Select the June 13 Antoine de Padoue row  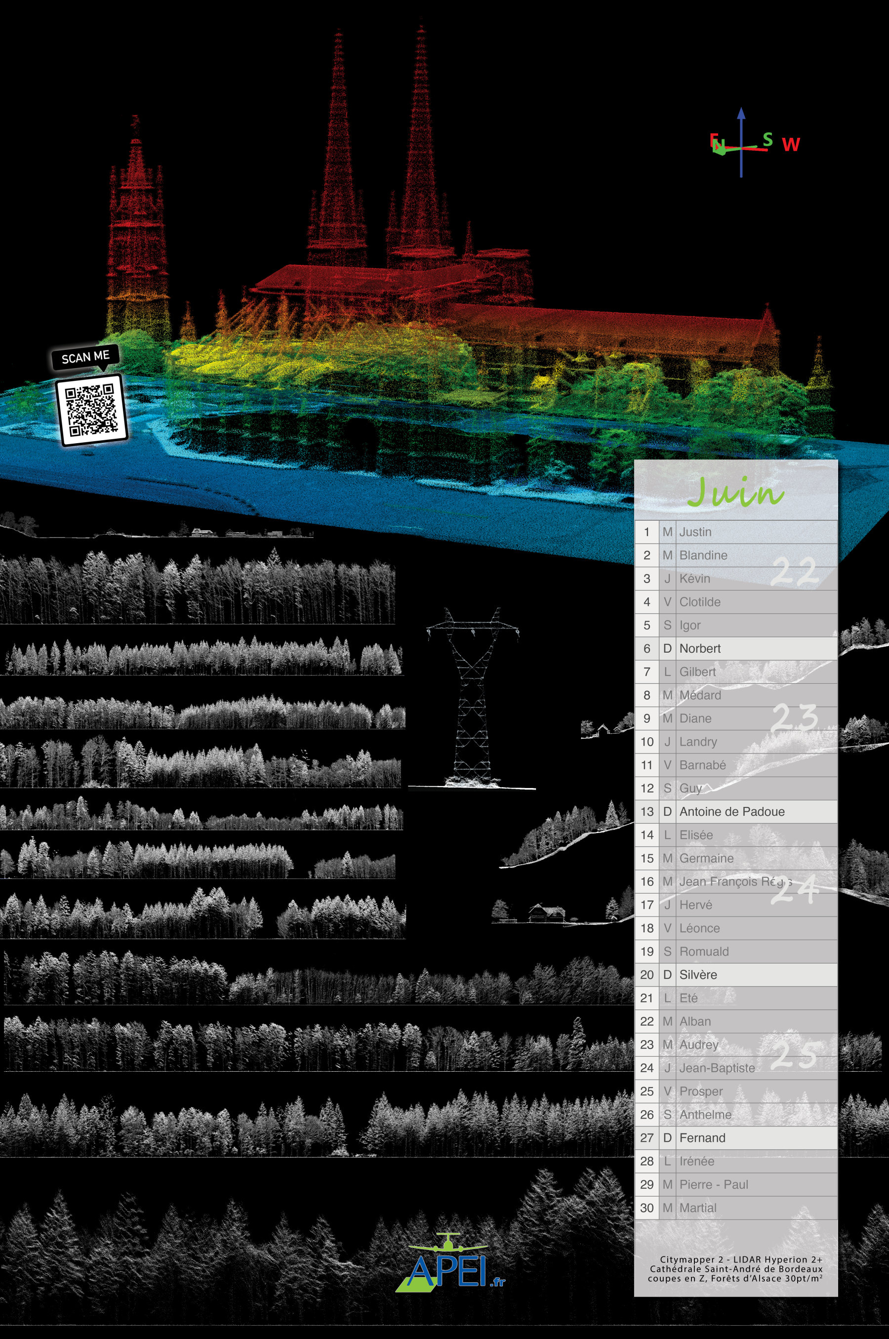[736, 812]
